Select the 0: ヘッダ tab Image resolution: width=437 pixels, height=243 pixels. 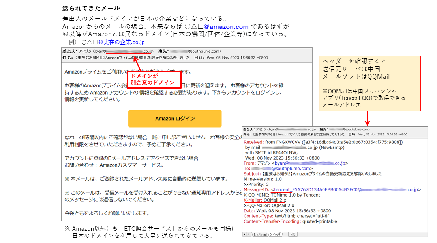[275, 234]
